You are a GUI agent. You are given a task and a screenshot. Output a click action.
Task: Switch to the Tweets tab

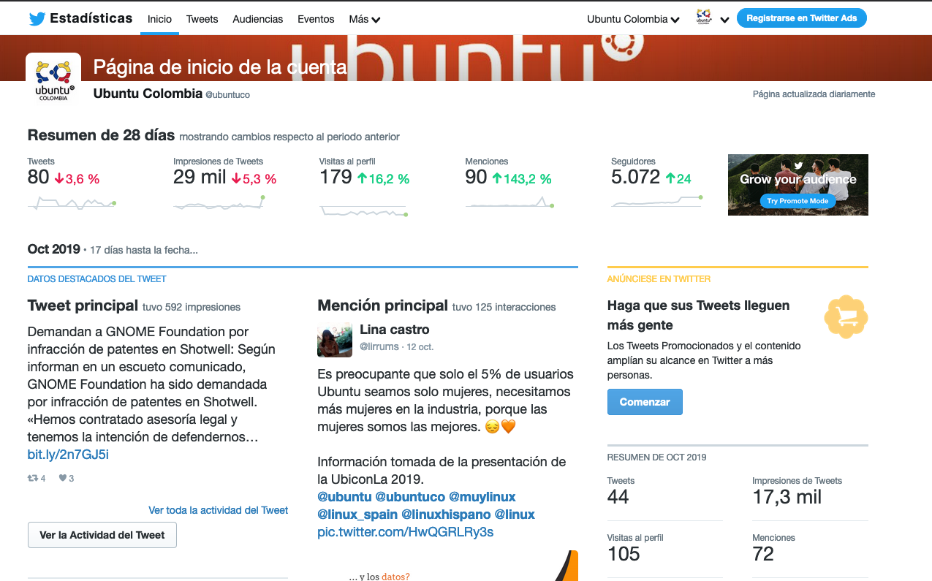(x=202, y=20)
